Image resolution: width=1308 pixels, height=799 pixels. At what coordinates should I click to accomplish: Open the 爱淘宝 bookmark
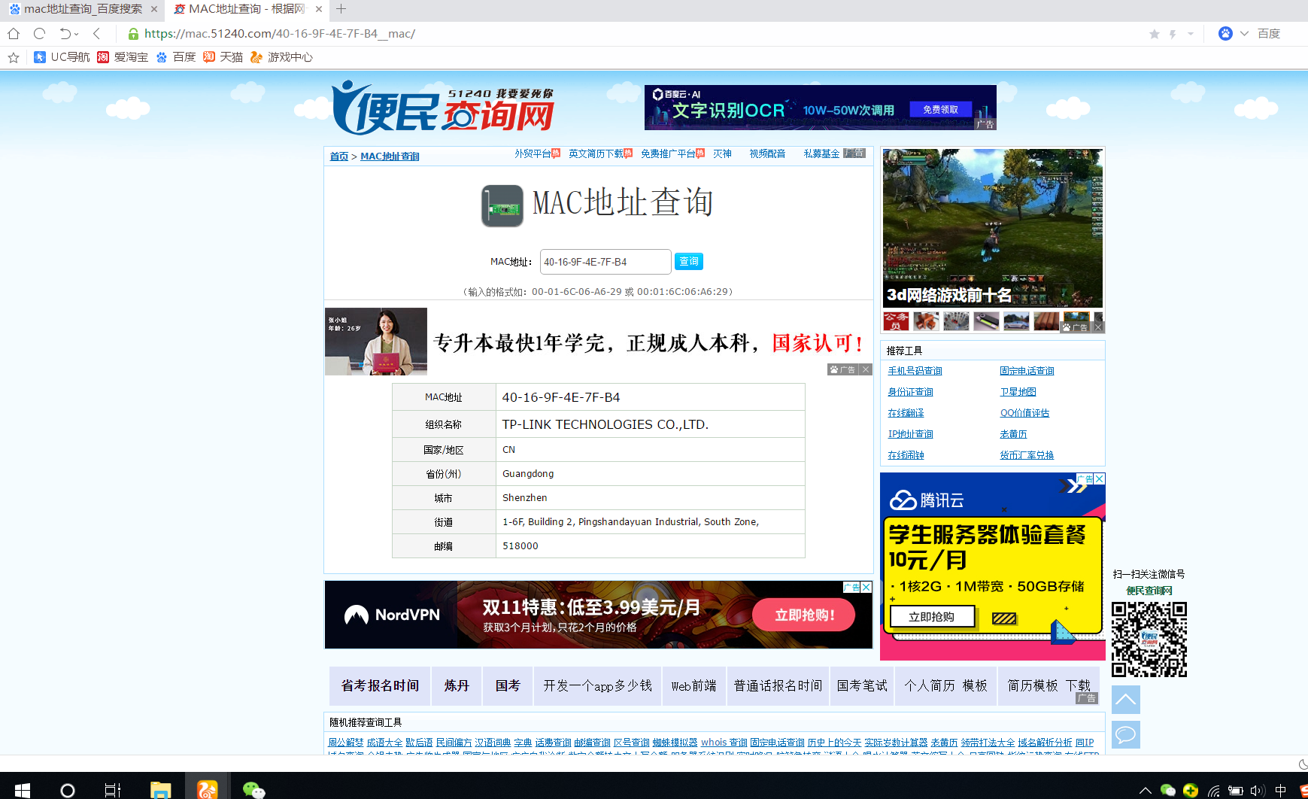123,57
